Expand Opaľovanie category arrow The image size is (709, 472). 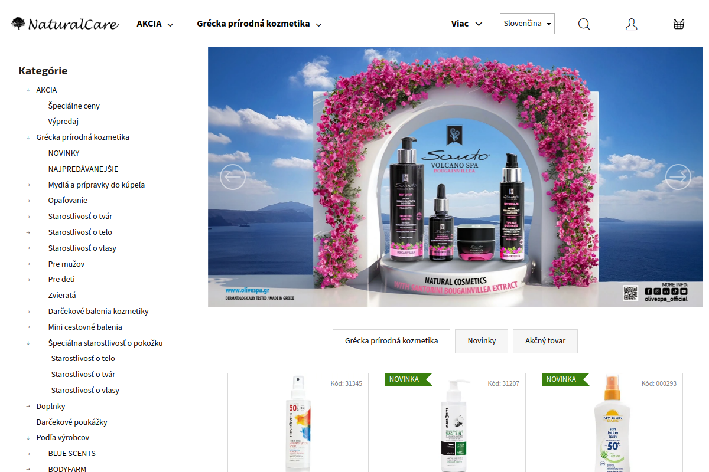(x=28, y=201)
